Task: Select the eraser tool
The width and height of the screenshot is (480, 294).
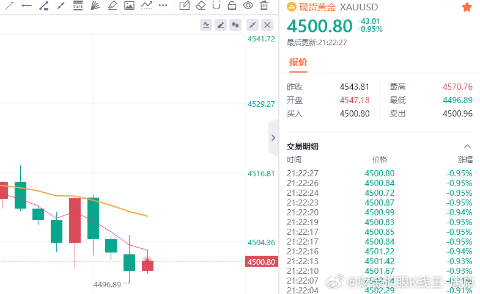Action: click(x=201, y=5)
